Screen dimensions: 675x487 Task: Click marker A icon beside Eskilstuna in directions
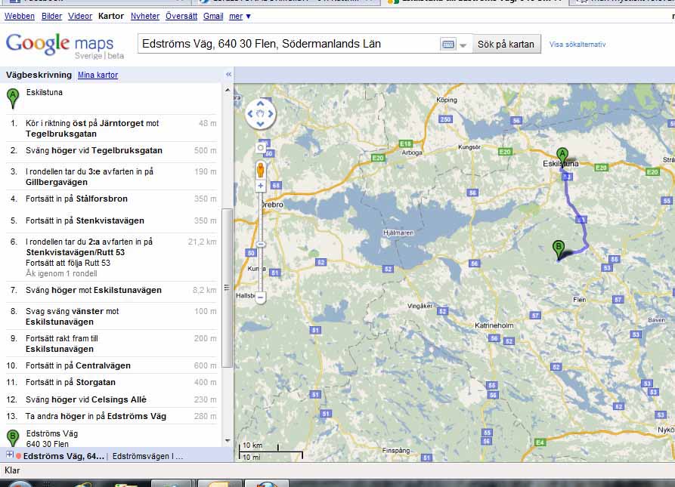click(x=13, y=98)
